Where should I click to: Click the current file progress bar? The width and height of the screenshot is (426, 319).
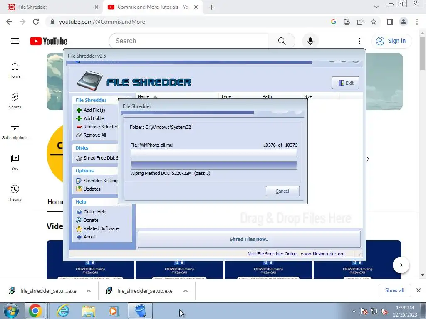214,153
